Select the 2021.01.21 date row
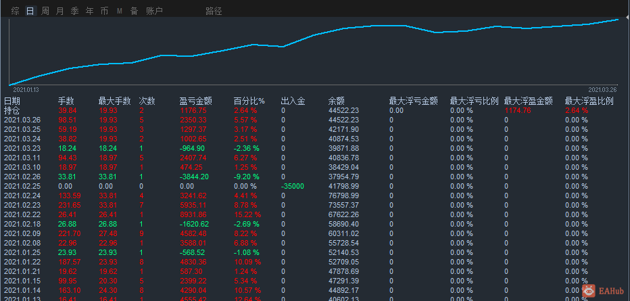 pos(315,271)
